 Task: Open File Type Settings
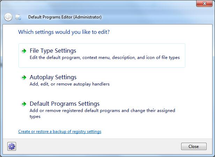pyautogui.click(x=53, y=51)
